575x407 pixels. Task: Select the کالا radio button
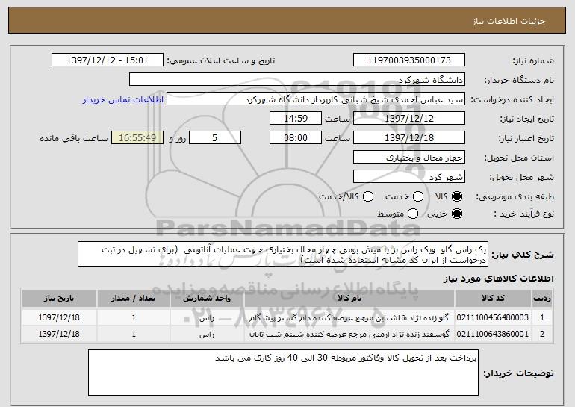[457, 196]
